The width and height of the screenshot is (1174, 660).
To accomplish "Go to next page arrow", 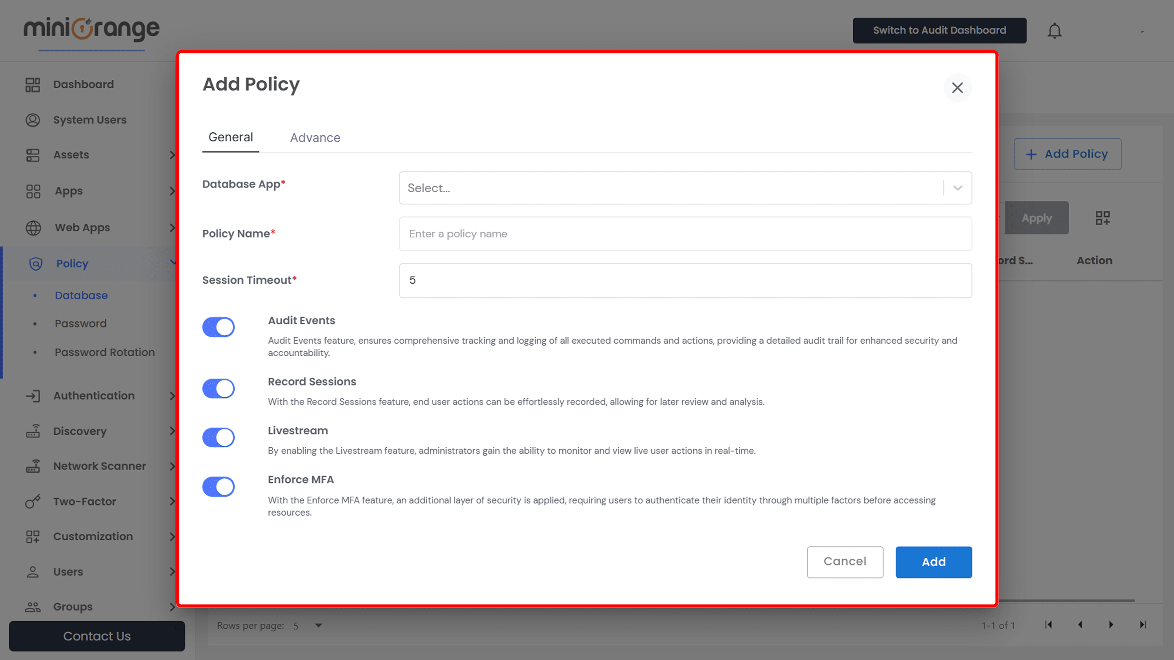I will pos(1111,625).
